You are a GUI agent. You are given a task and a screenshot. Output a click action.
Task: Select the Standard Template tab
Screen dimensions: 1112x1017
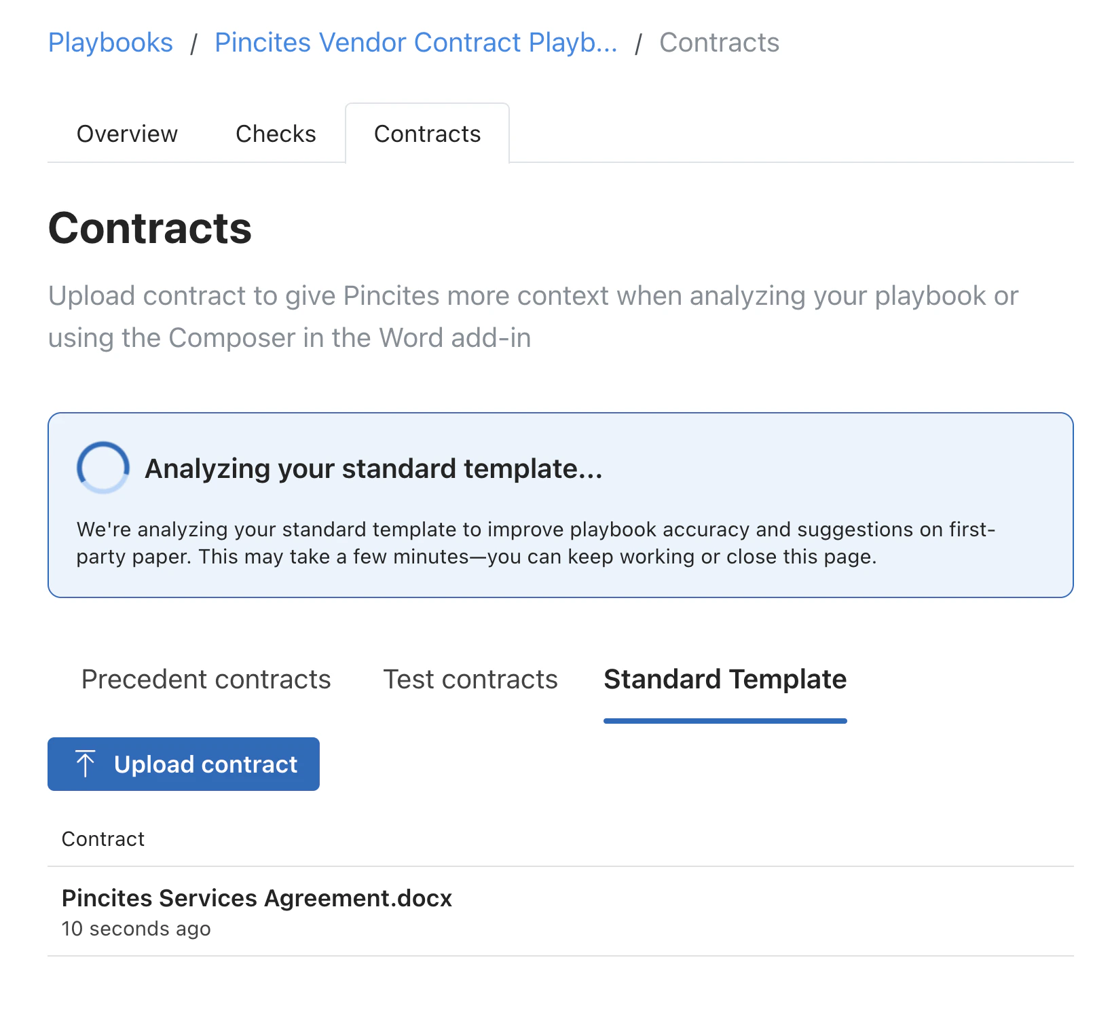pos(724,679)
